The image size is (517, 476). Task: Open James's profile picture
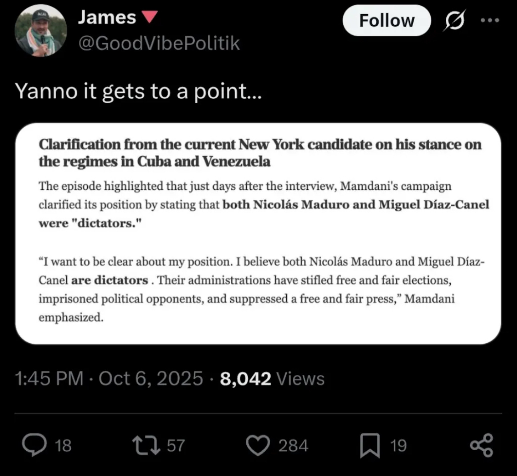pyautogui.click(x=41, y=31)
